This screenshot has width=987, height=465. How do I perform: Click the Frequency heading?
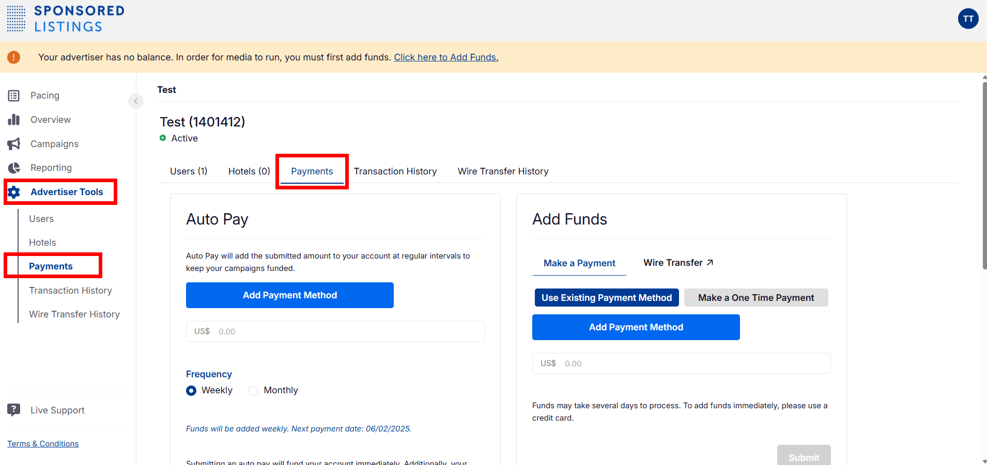[x=209, y=374]
